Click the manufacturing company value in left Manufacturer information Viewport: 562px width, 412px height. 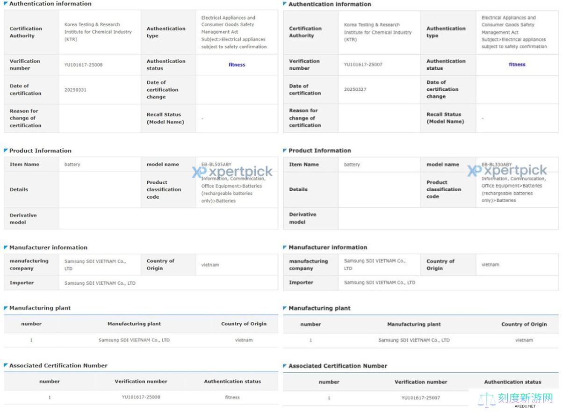(95, 265)
